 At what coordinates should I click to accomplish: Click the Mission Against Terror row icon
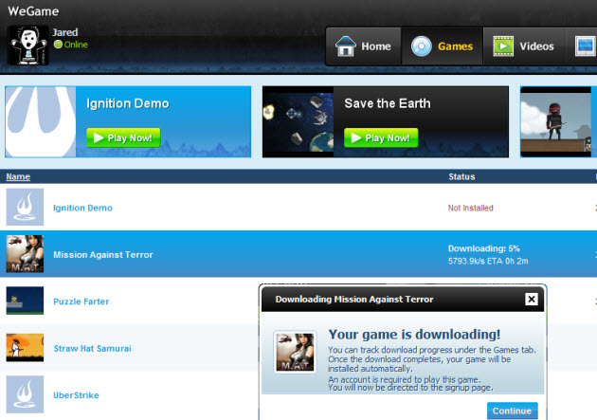(25, 253)
